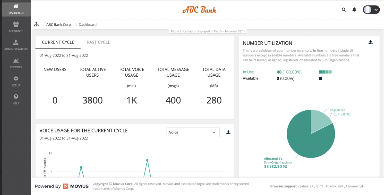Switch to the Past Cycle tab
The width and height of the screenshot is (384, 195).
[98, 42]
